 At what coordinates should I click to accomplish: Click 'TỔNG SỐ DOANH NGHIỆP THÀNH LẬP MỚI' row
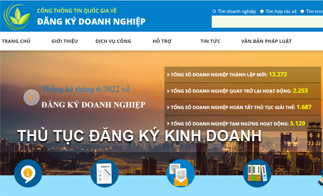tap(242, 75)
